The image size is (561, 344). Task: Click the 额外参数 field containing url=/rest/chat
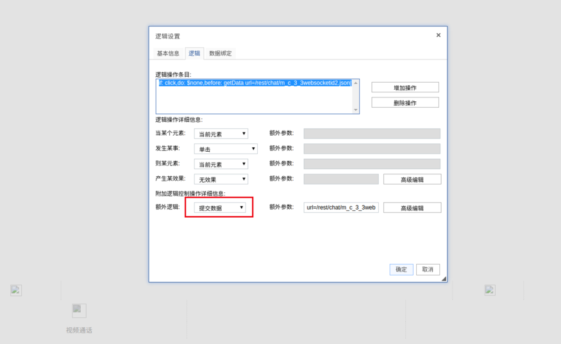coord(341,208)
